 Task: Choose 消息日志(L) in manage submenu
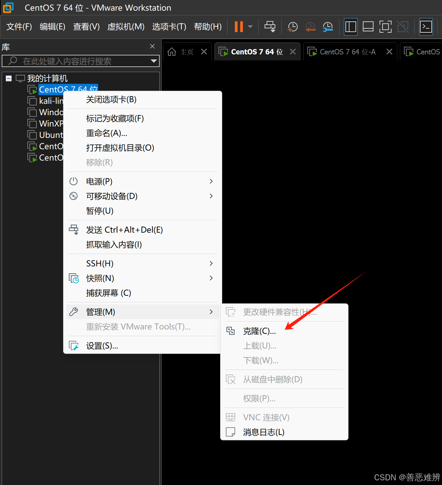tap(284, 432)
